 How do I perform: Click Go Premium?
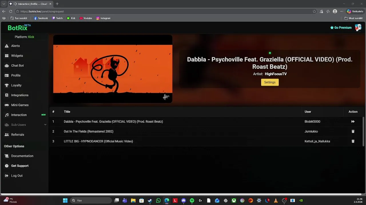[x=341, y=28]
